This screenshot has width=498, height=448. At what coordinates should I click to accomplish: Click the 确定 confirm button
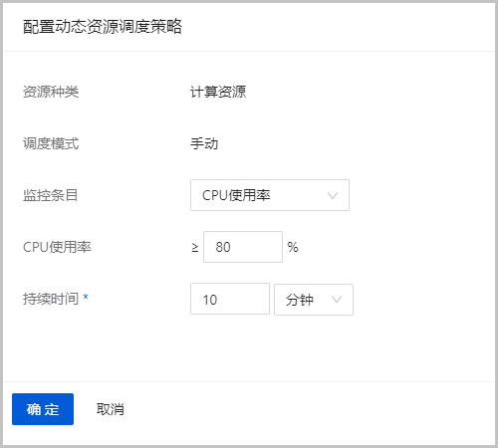coord(43,409)
